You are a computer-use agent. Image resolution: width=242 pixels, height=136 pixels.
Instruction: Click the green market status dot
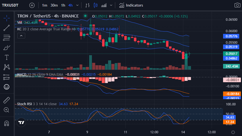coord(85,16)
